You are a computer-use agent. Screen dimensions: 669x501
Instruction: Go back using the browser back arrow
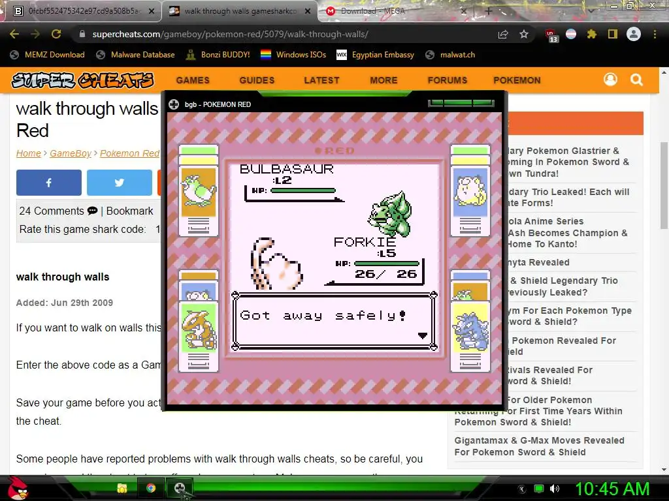(x=14, y=34)
